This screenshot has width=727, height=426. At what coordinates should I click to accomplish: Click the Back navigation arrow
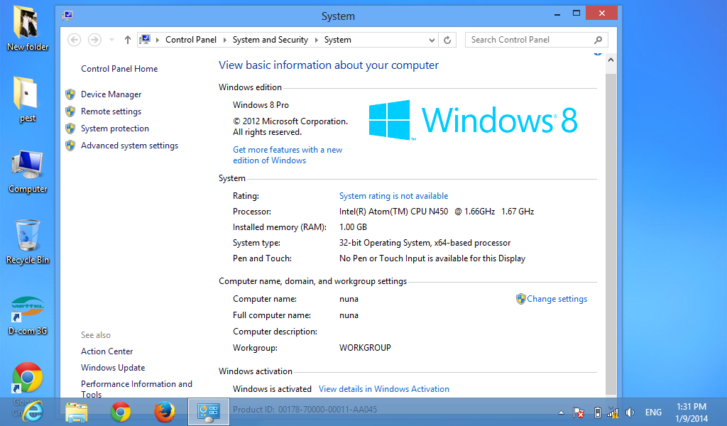pyautogui.click(x=74, y=40)
